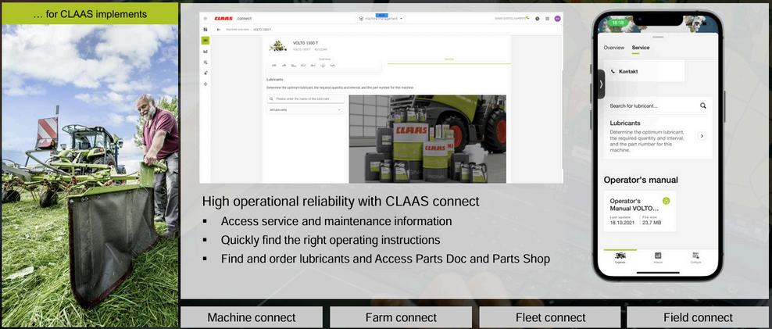Open the help question-mark icon in web header
Image resolution: width=772 pixels, height=329 pixels.
click(537, 18)
